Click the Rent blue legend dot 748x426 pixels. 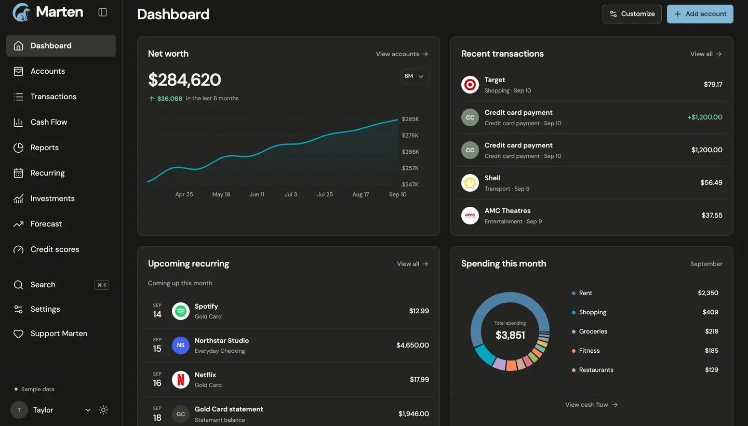573,293
